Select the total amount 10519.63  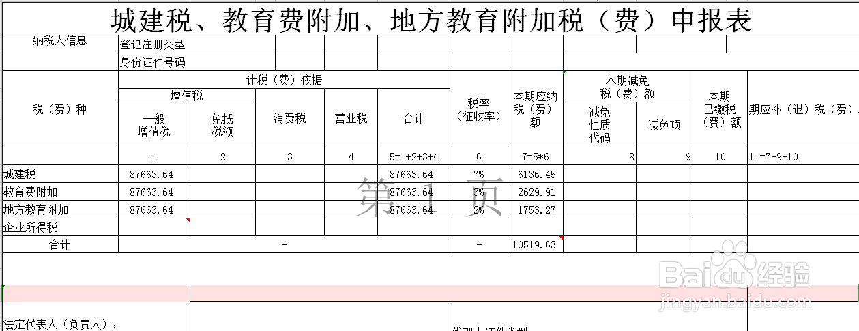(536, 244)
